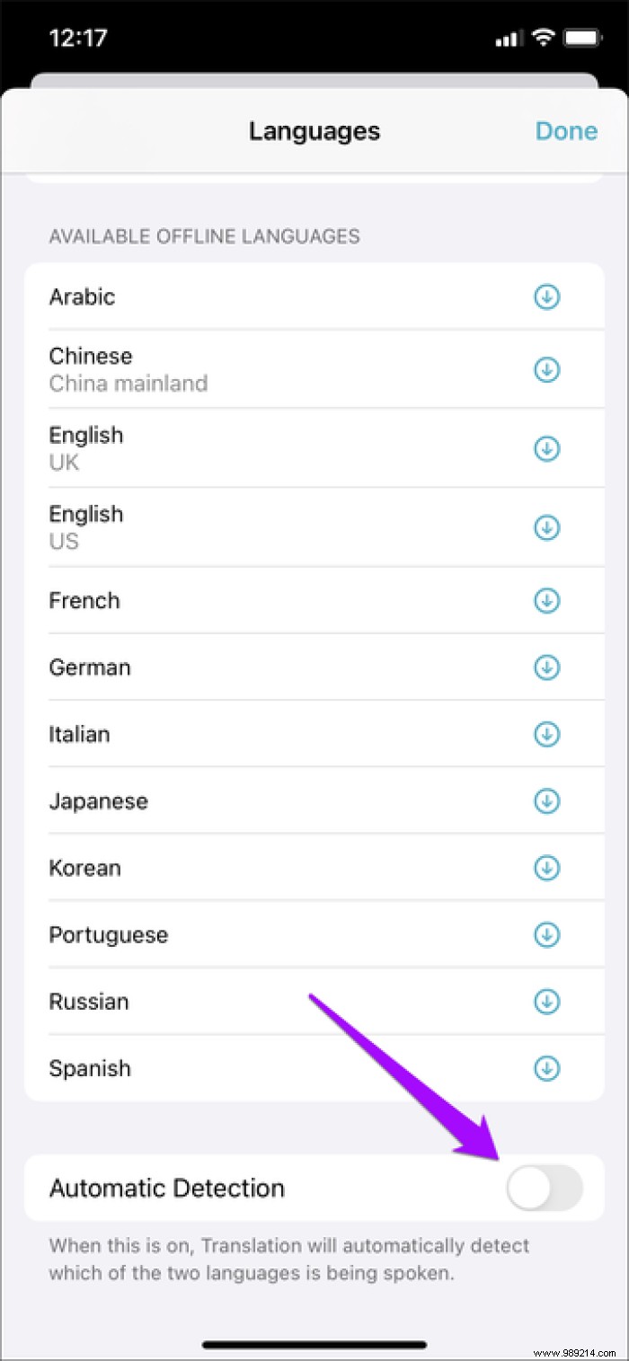Download the Portuguese language pack
This screenshot has height=1361, width=629.
[546, 934]
